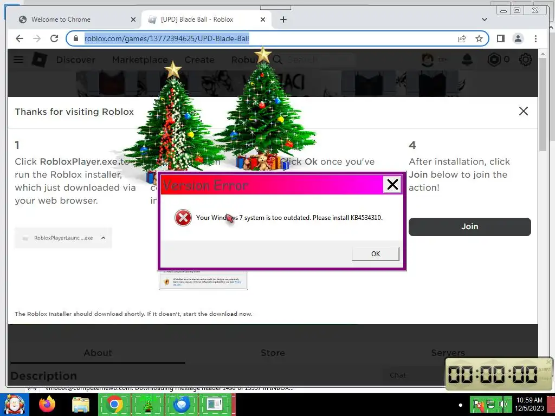Close the Version Error dialog with X
Image resolution: width=555 pixels, height=416 pixels.
coord(392,184)
